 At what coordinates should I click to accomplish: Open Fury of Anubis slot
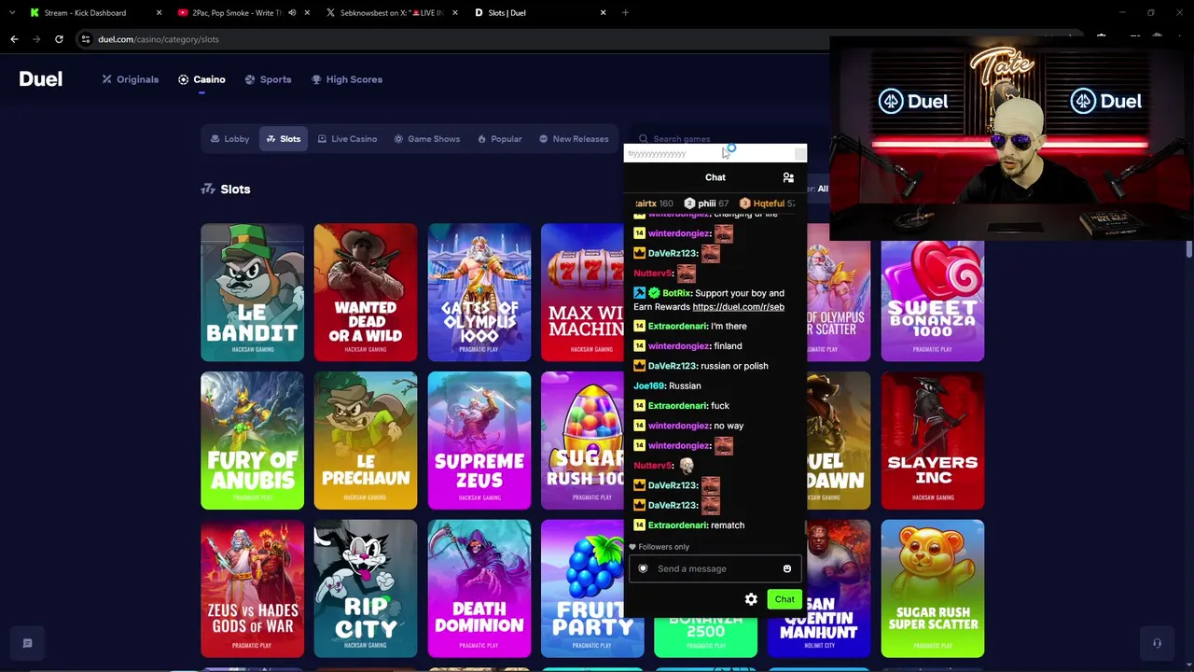(252, 441)
